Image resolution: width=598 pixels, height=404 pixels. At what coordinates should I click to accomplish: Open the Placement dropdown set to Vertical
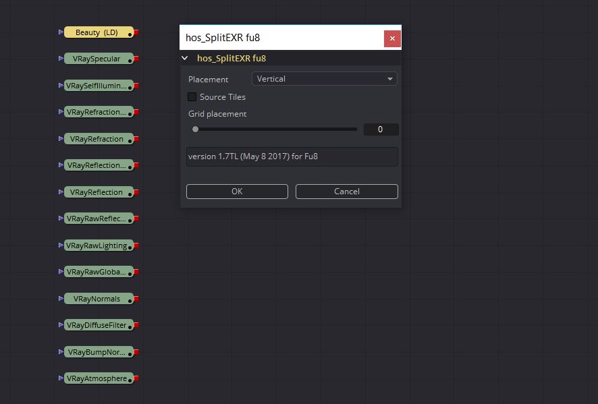(x=325, y=79)
